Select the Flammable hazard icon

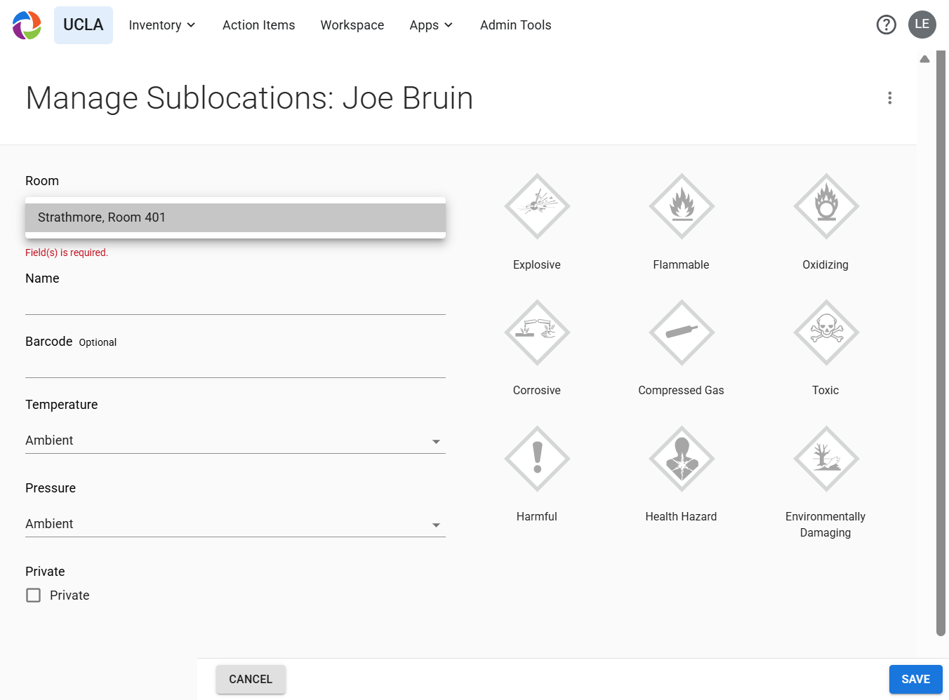(x=682, y=206)
